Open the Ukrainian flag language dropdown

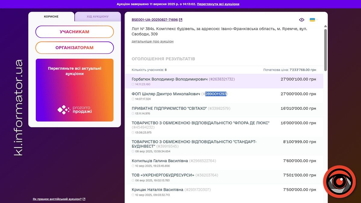click(x=313, y=20)
